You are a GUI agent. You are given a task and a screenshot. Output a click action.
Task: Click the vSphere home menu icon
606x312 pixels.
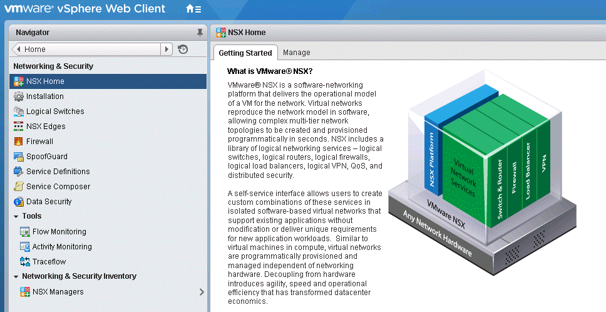coord(193,9)
